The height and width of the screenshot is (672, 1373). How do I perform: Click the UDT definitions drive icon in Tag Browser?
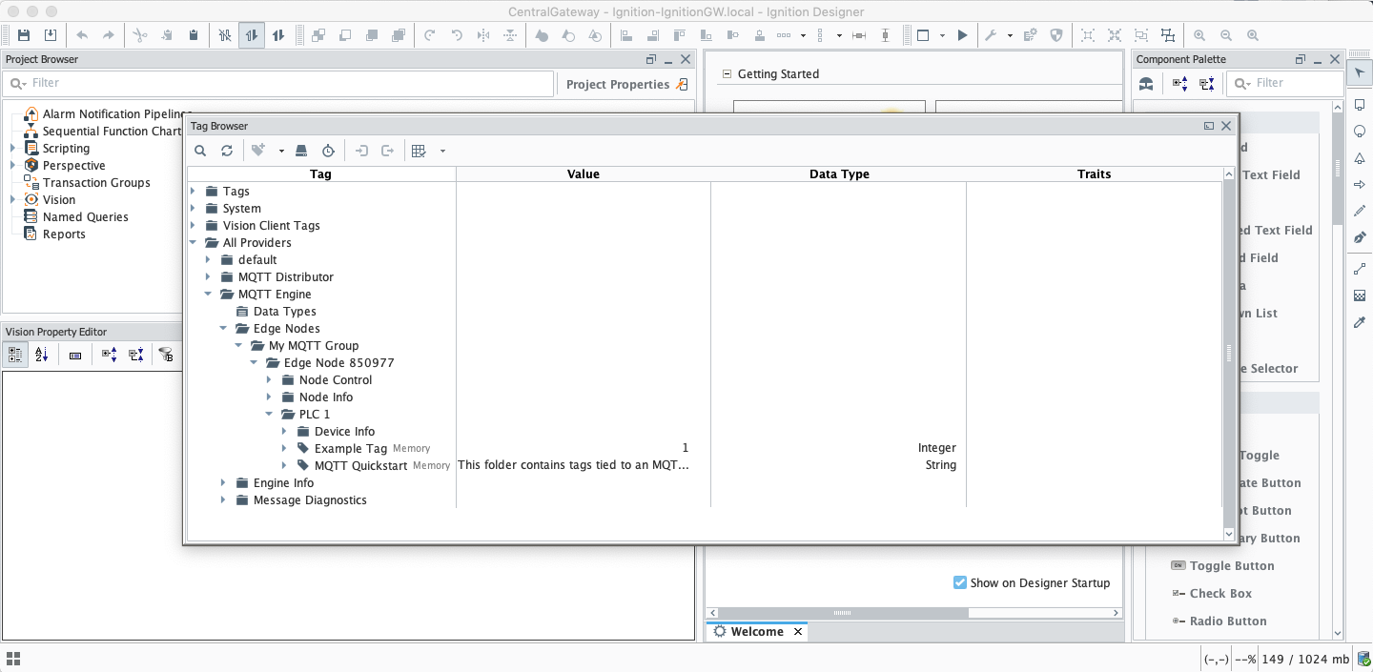tap(301, 151)
